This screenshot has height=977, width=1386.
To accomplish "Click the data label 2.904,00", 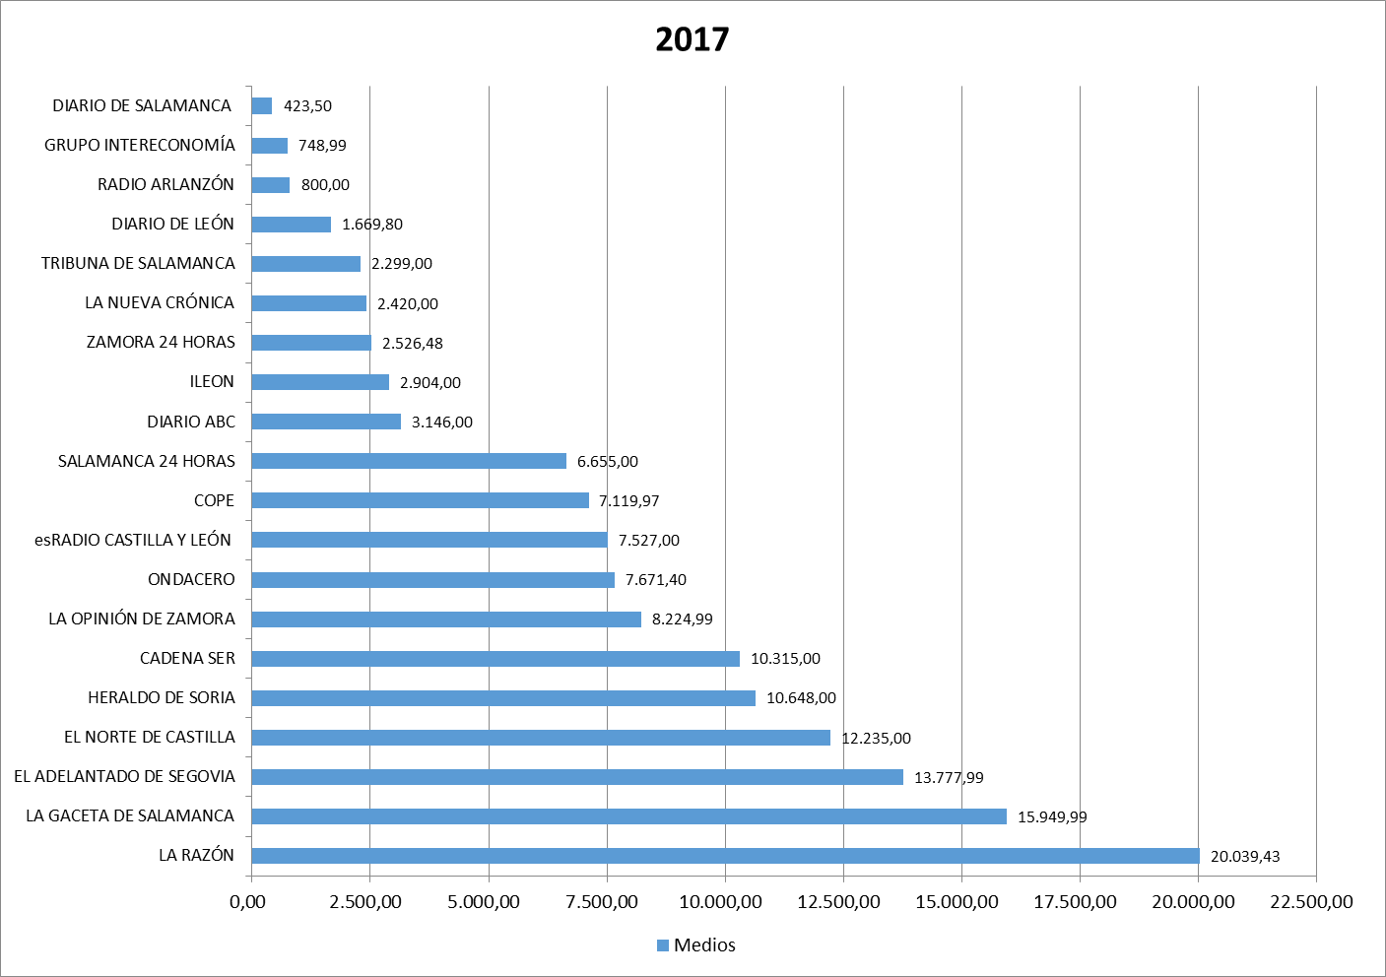I will click(430, 383).
